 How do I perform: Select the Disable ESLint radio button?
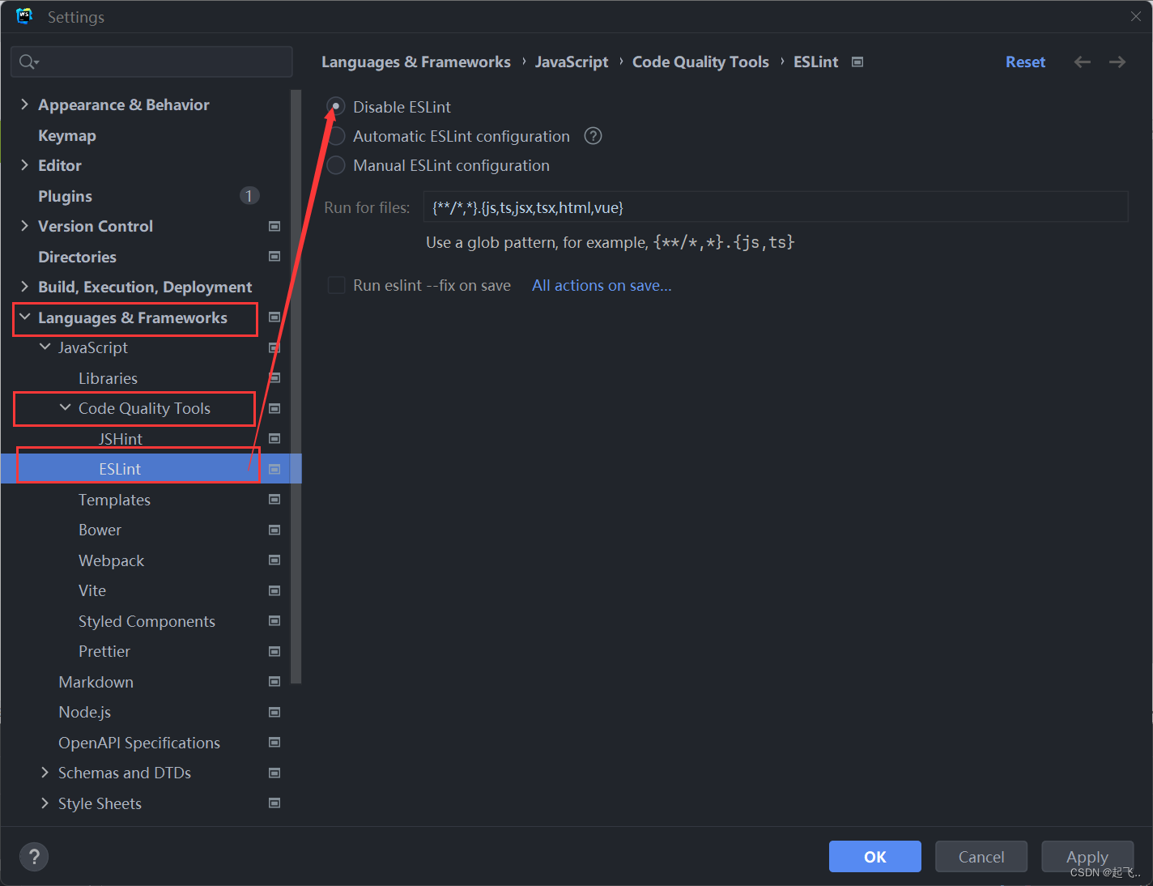click(x=336, y=106)
